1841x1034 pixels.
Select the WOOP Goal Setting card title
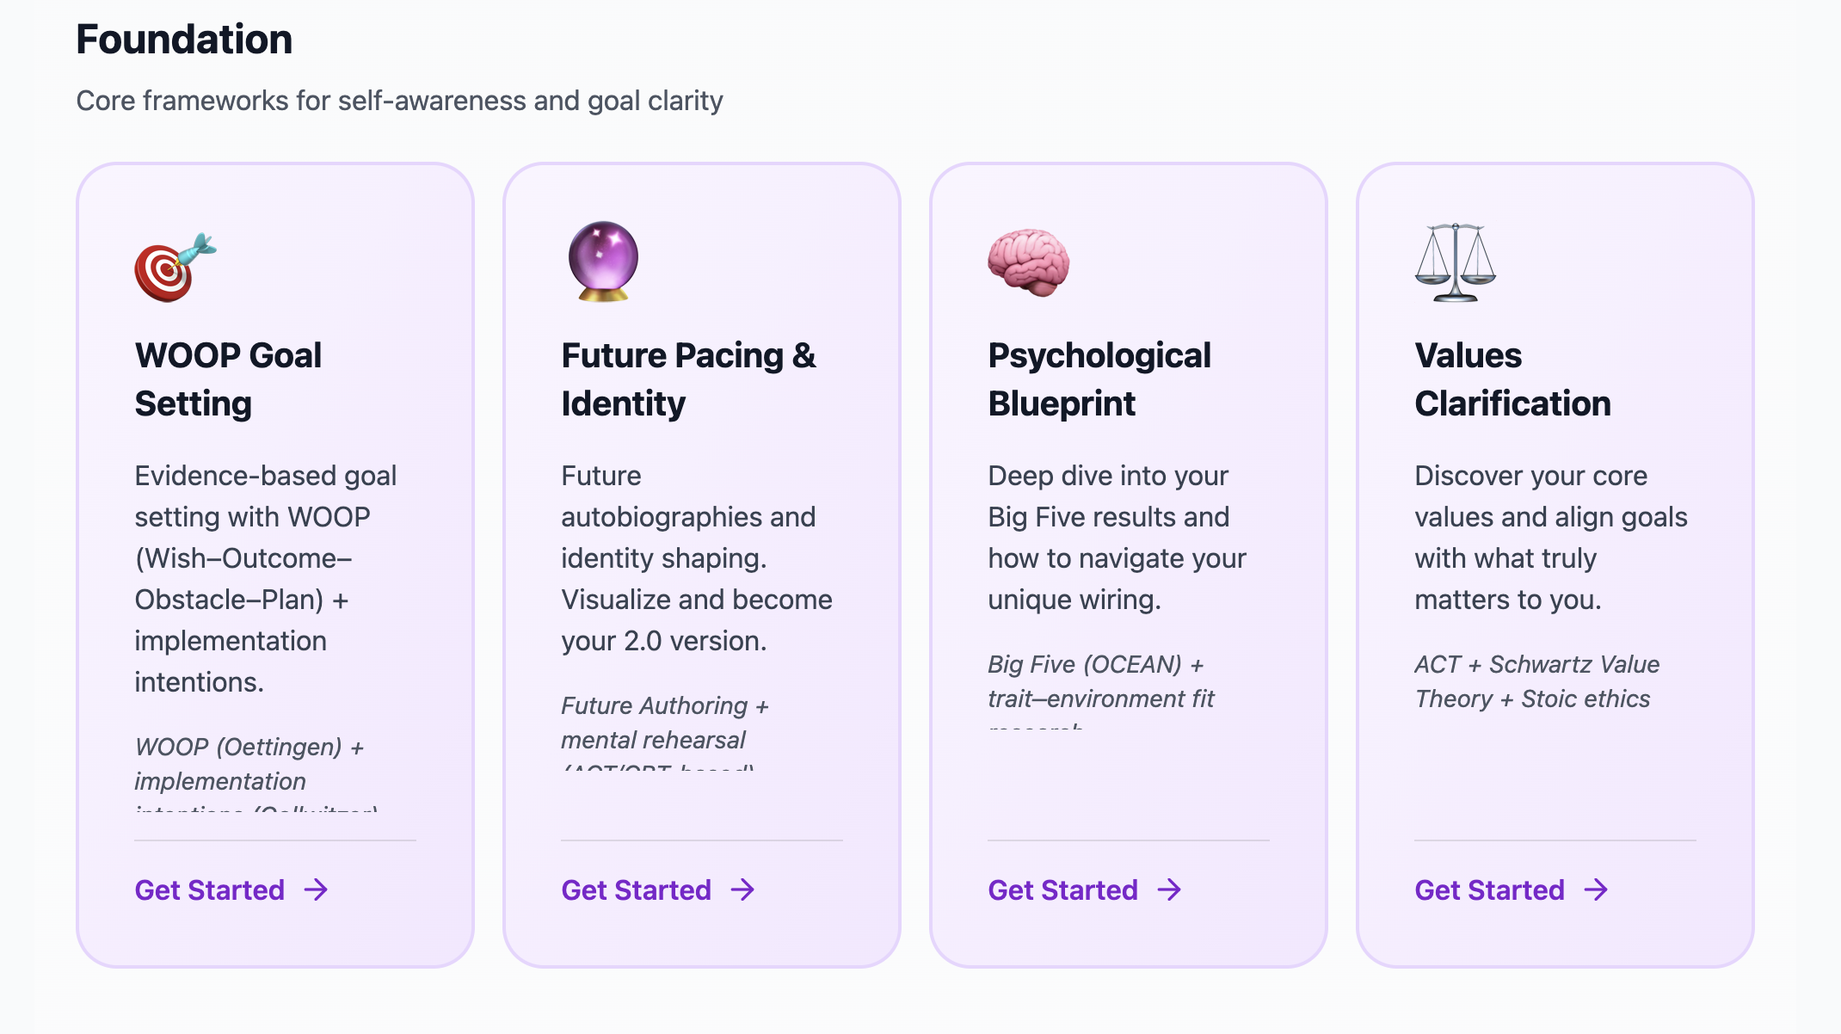(228, 379)
